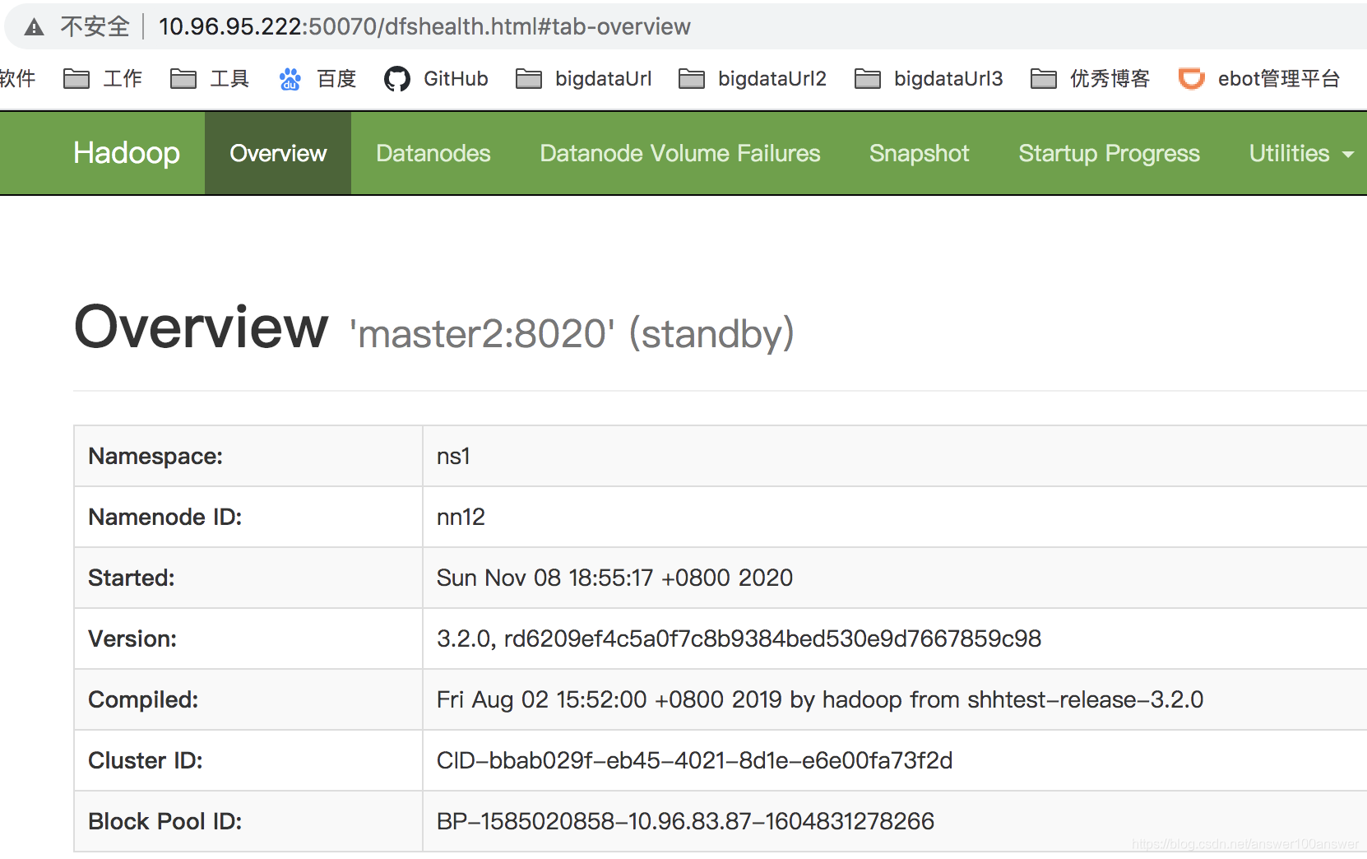Click the Namespace value ns1

click(453, 456)
